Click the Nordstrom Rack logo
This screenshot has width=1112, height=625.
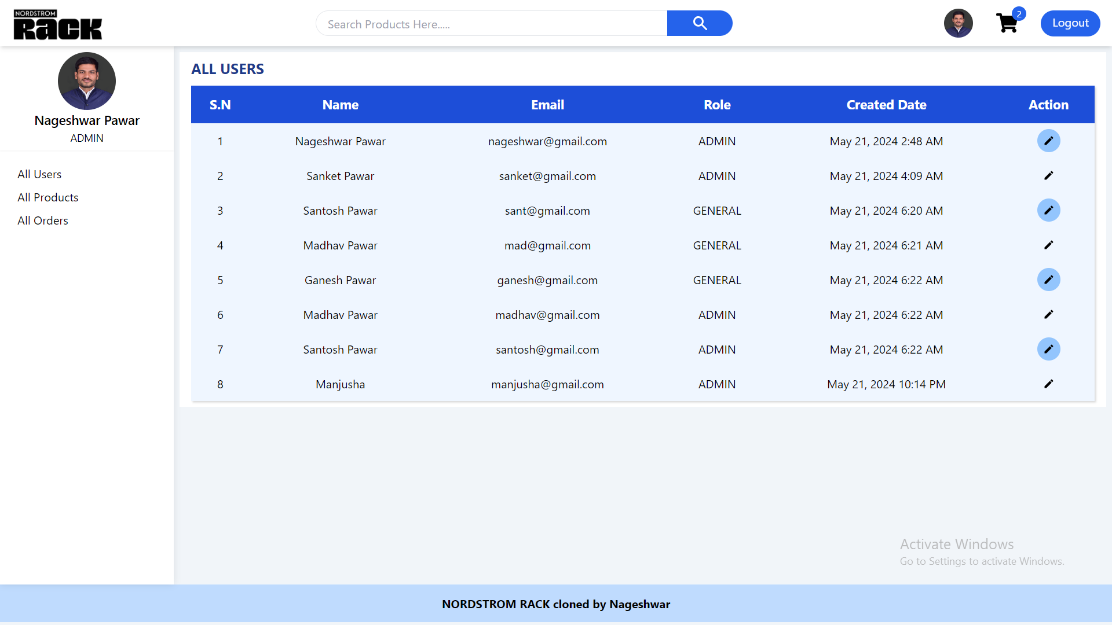coord(58,24)
